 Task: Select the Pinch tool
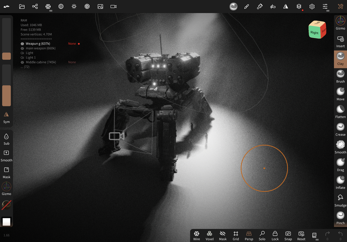click(x=340, y=218)
